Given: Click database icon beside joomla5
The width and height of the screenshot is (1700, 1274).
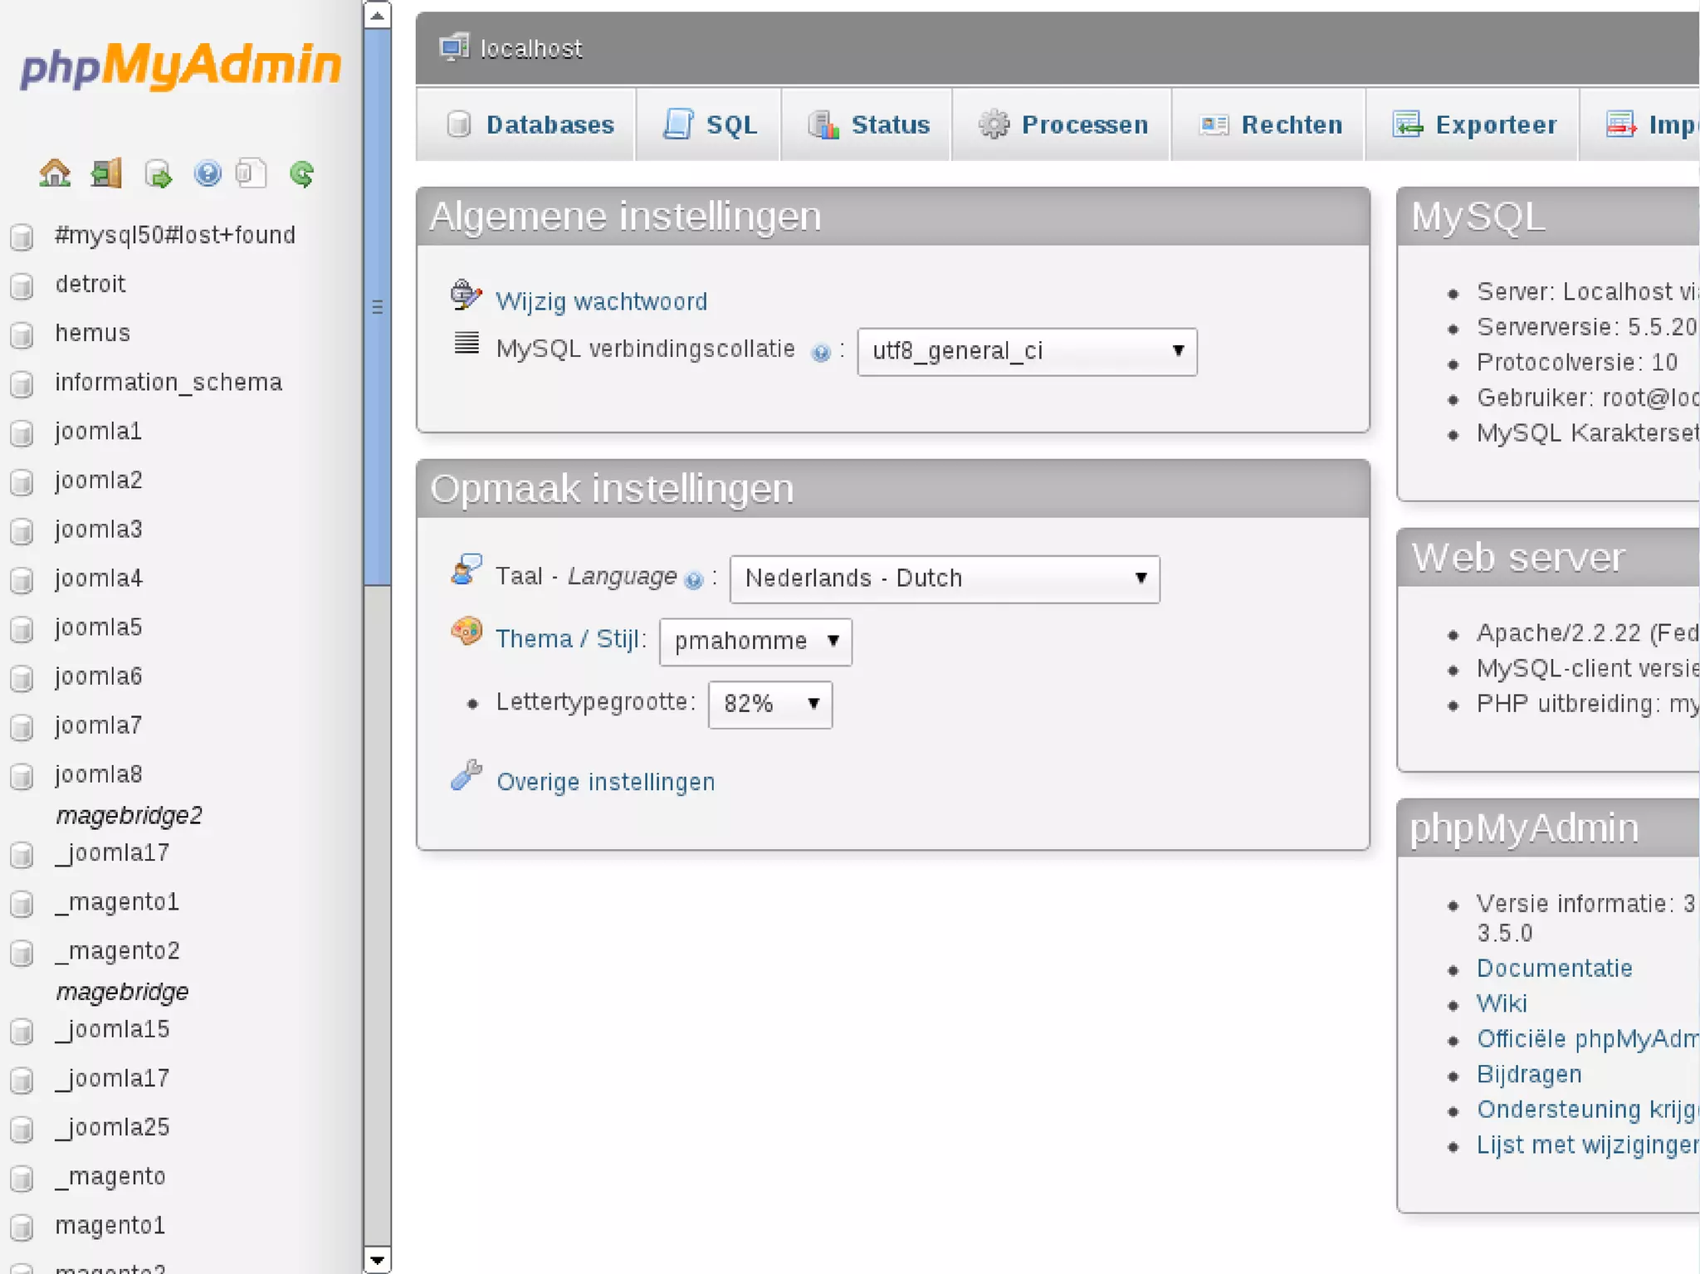Looking at the screenshot, I should pos(22,628).
